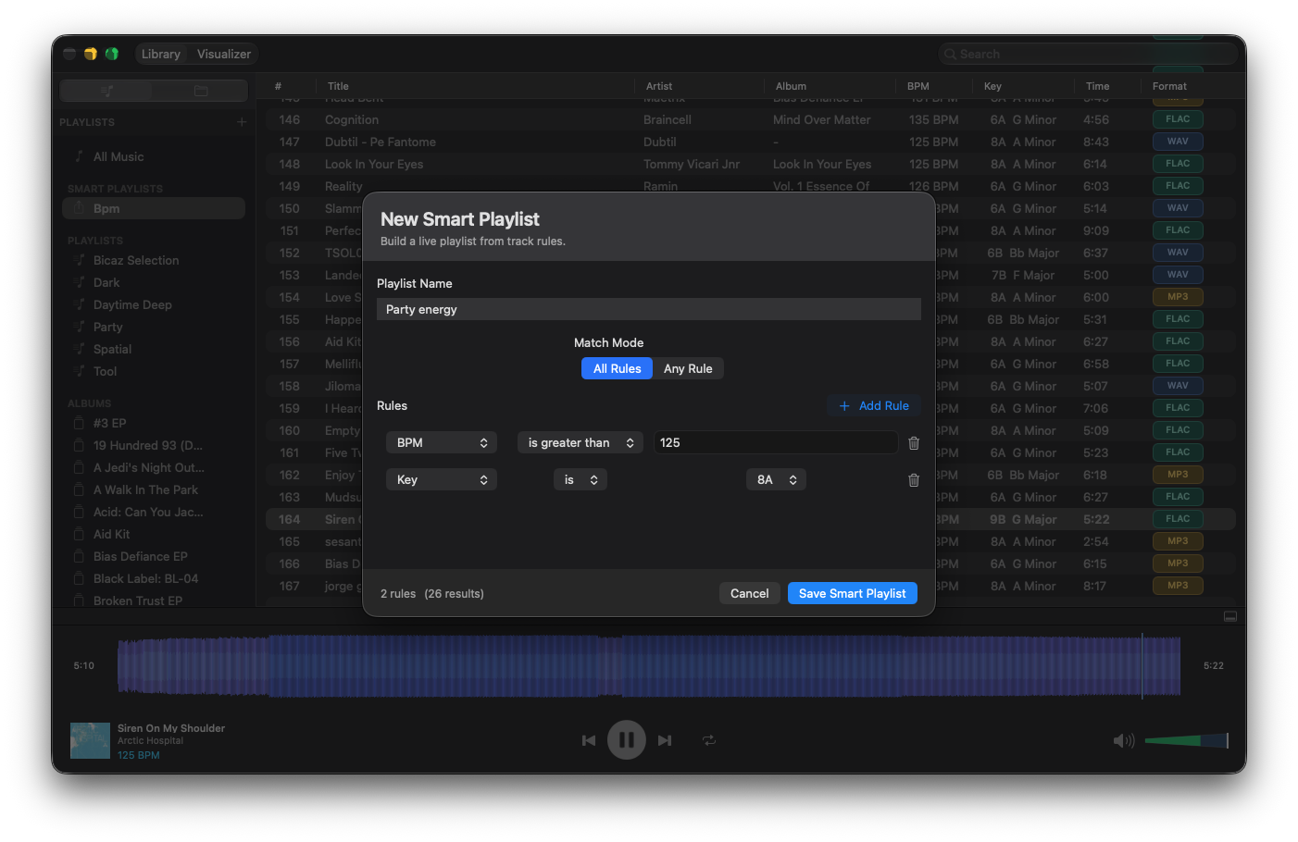
Task: Open the 'is greater than' operator dropdown
Action: 580,443
